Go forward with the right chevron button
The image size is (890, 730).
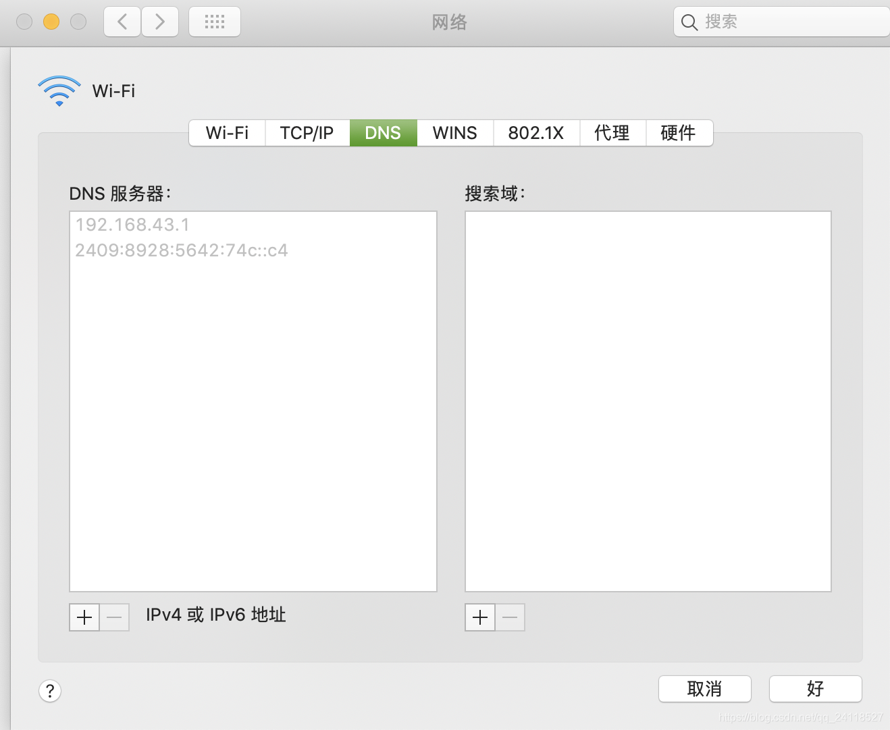[x=160, y=22]
